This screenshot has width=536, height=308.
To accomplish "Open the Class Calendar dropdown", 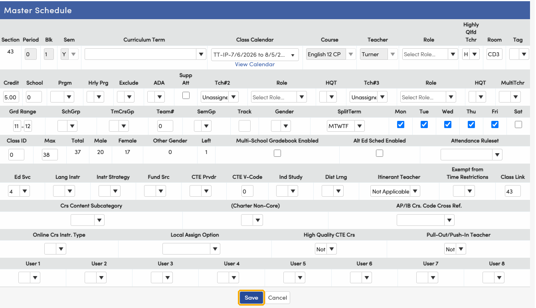I will [x=255, y=55].
